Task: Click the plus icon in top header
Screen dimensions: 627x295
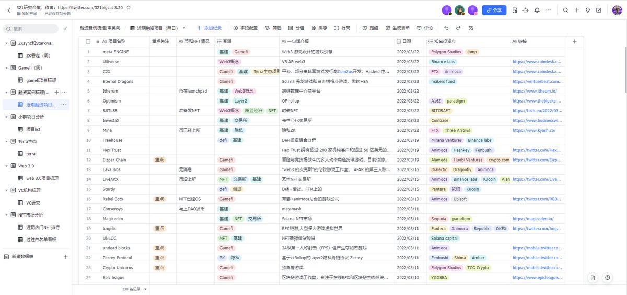Action: point(577,10)
